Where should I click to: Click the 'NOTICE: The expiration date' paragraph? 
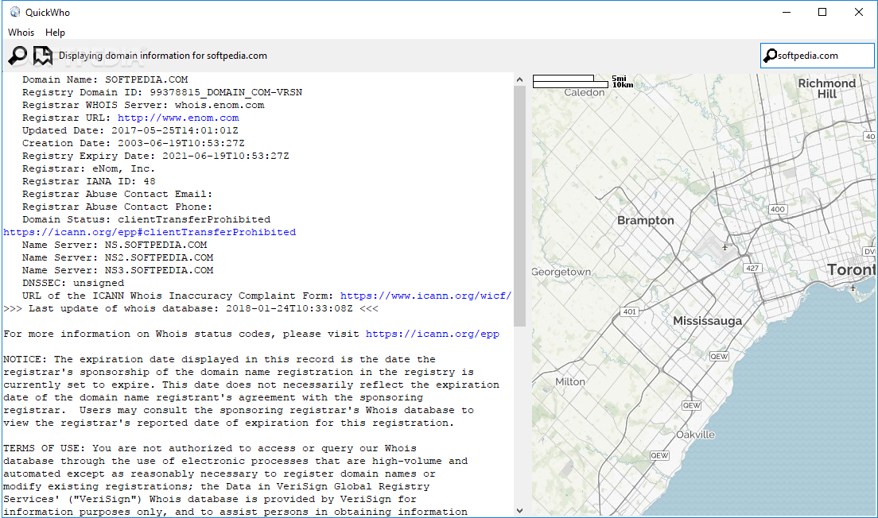click(251, 391)
